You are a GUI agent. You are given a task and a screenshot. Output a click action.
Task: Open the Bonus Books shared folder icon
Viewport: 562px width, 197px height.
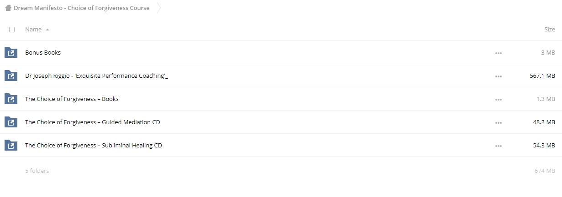coord(11,52)
